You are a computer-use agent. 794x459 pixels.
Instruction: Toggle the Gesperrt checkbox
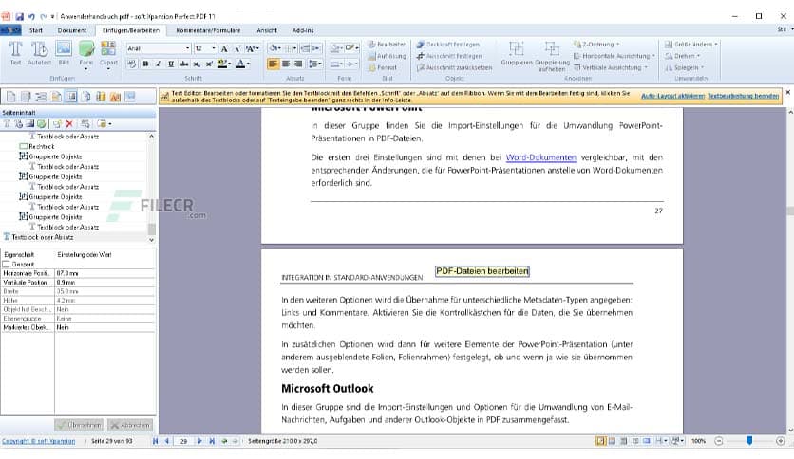(x=6, y=264)
